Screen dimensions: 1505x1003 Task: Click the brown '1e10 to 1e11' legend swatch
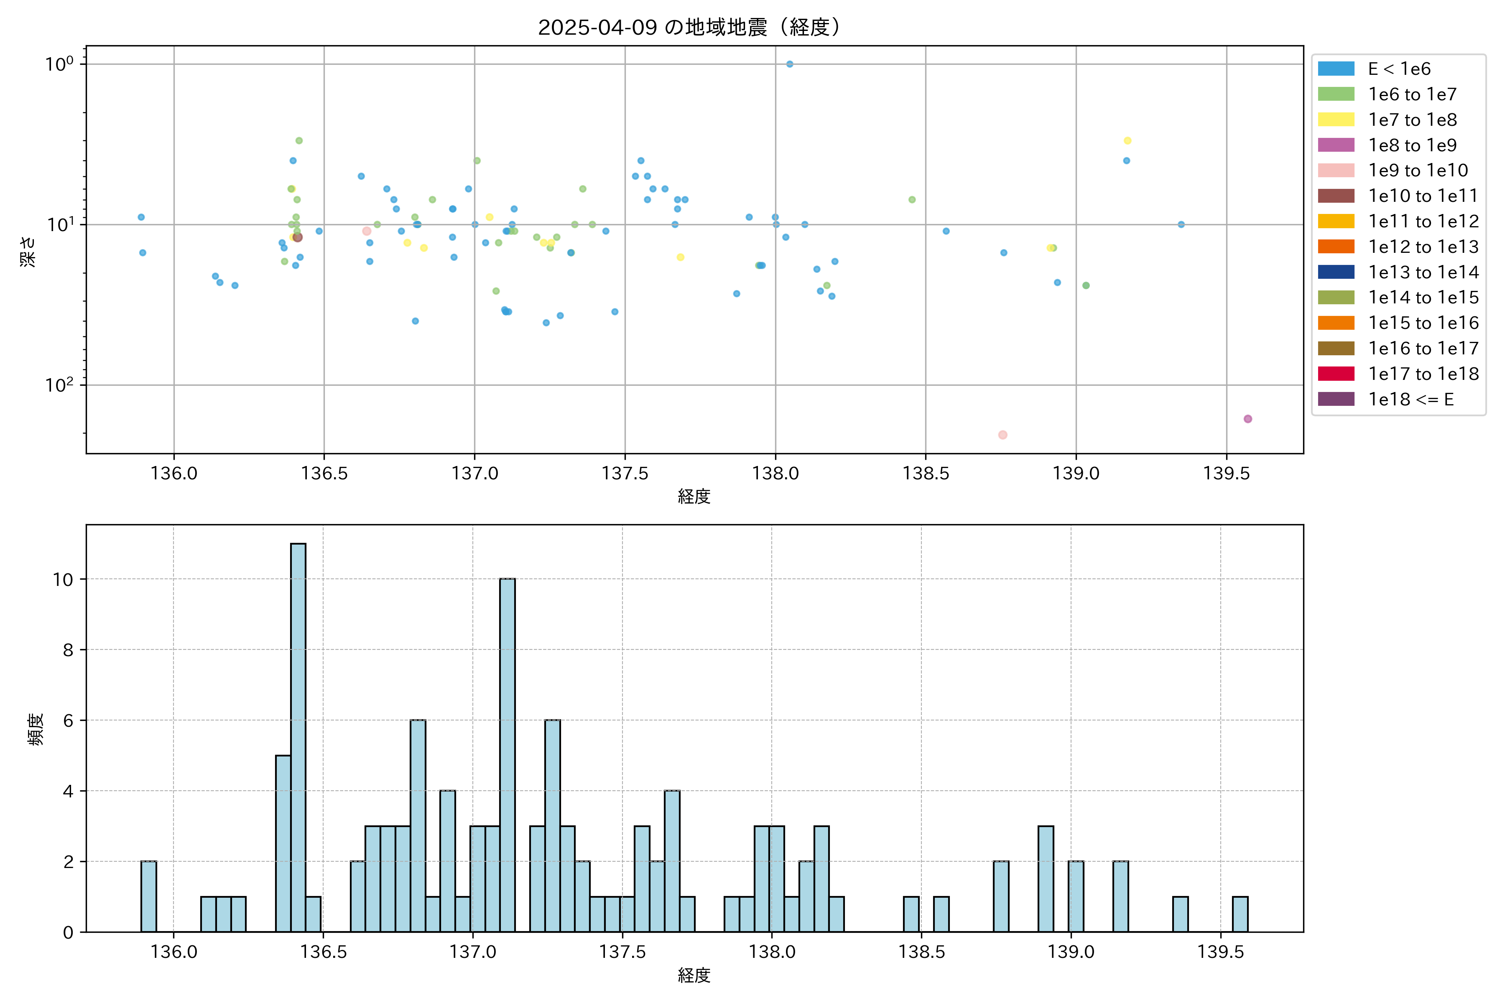click(1336, 196)
